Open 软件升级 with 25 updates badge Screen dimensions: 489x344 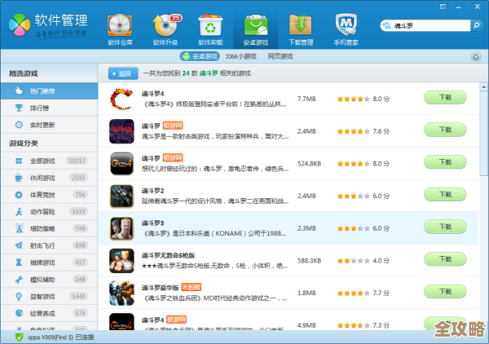tap(165, 30)
